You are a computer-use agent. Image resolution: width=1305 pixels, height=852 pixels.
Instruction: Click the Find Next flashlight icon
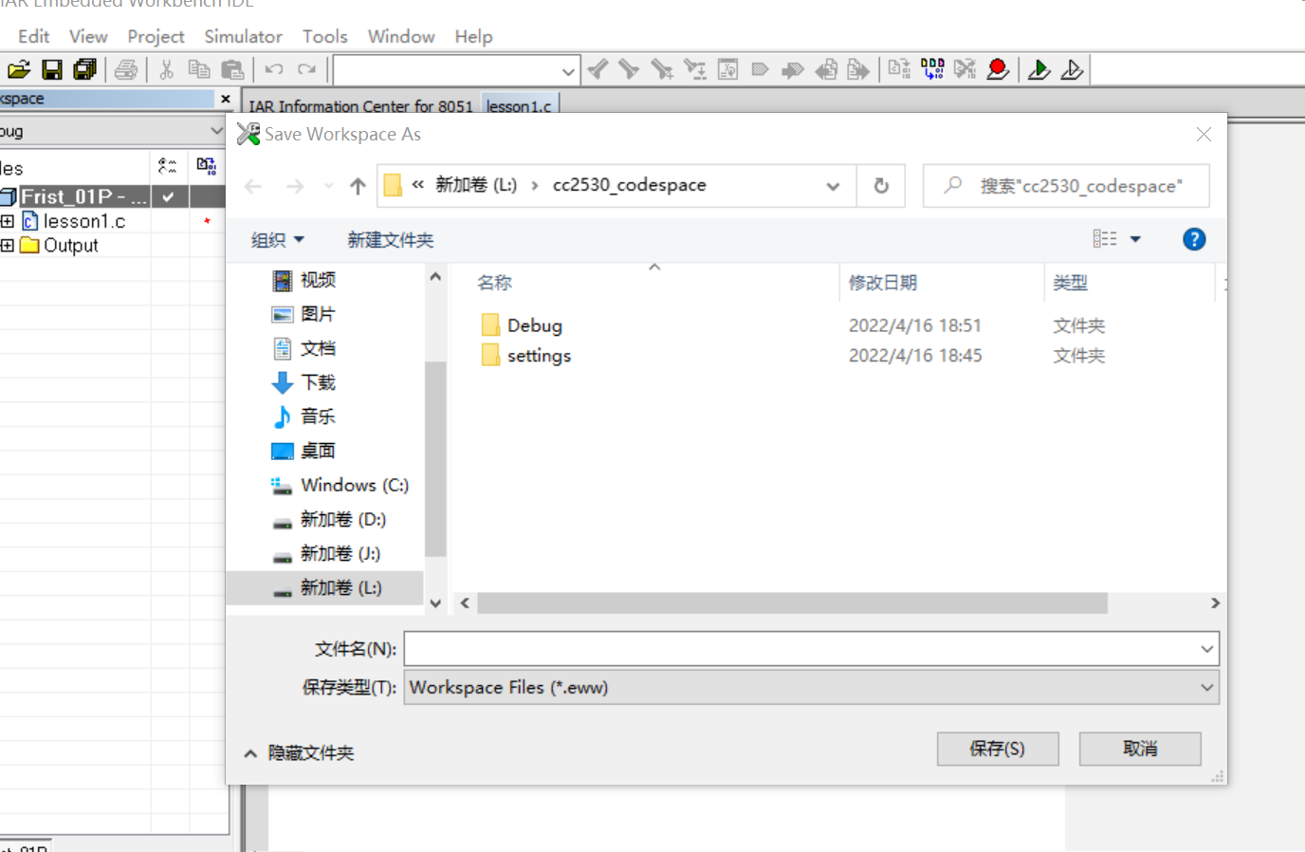point(630,69)
